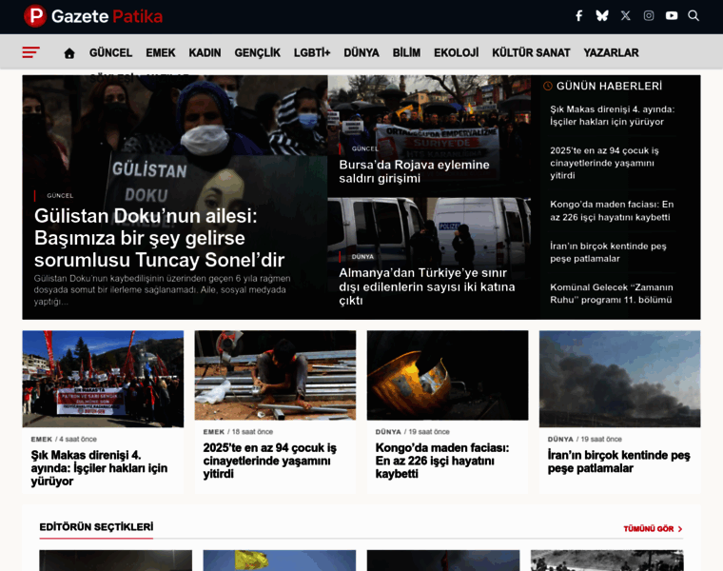Viewport: 723px width, 571px height.
Task: Open the X (Twitter) icon
Action: (x=625, y=16)
